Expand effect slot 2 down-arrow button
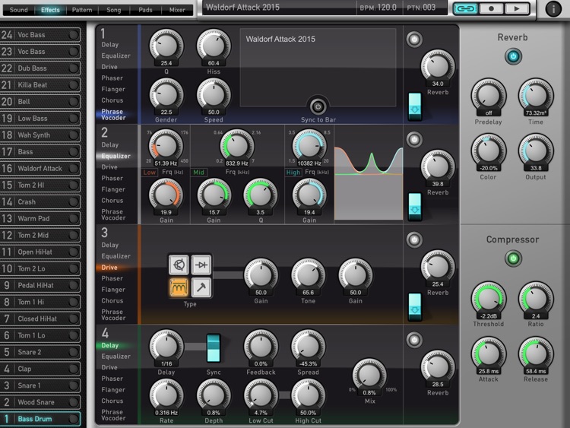 coord(415,207)
